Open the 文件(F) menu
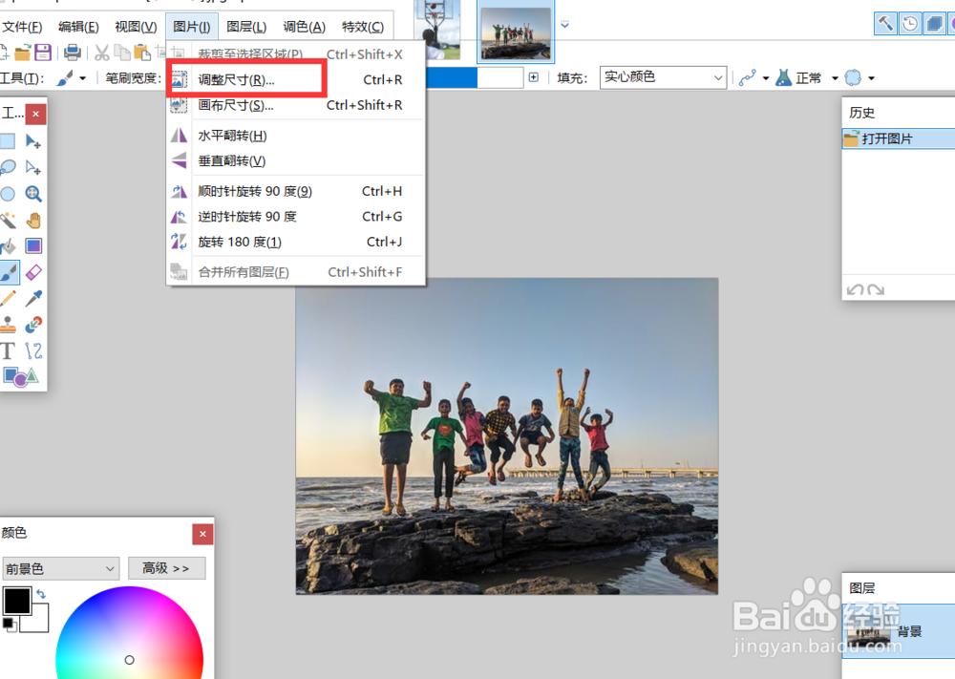This screenshot has height=679, width=955. (x=22, y=27)
